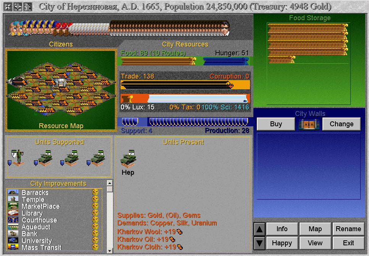The image size is (369, 256).
Task: Sell MarketPlace via its gold coin icon
Action: click(x=95, y=206)
